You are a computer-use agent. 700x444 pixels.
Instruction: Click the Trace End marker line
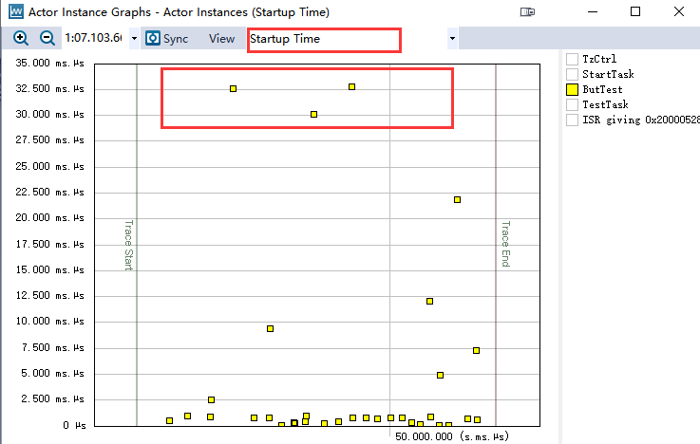point(496,245)
